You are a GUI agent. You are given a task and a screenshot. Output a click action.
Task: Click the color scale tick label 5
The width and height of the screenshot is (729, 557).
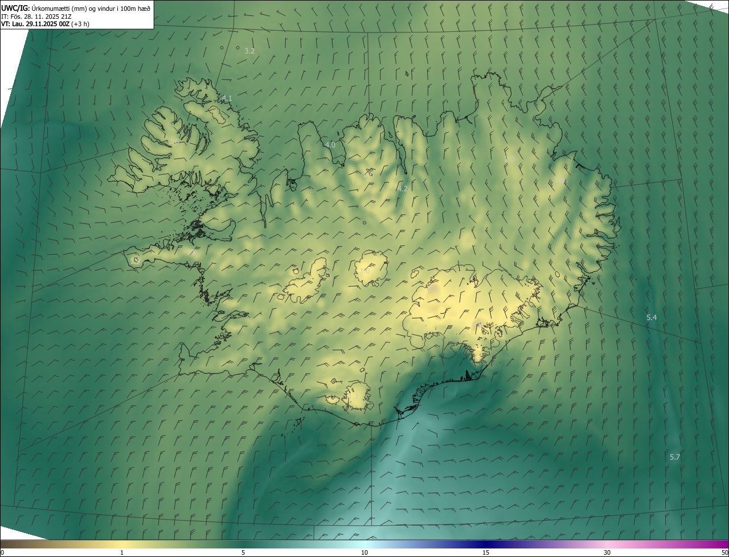pyautogui.click(x=243, y=552)
